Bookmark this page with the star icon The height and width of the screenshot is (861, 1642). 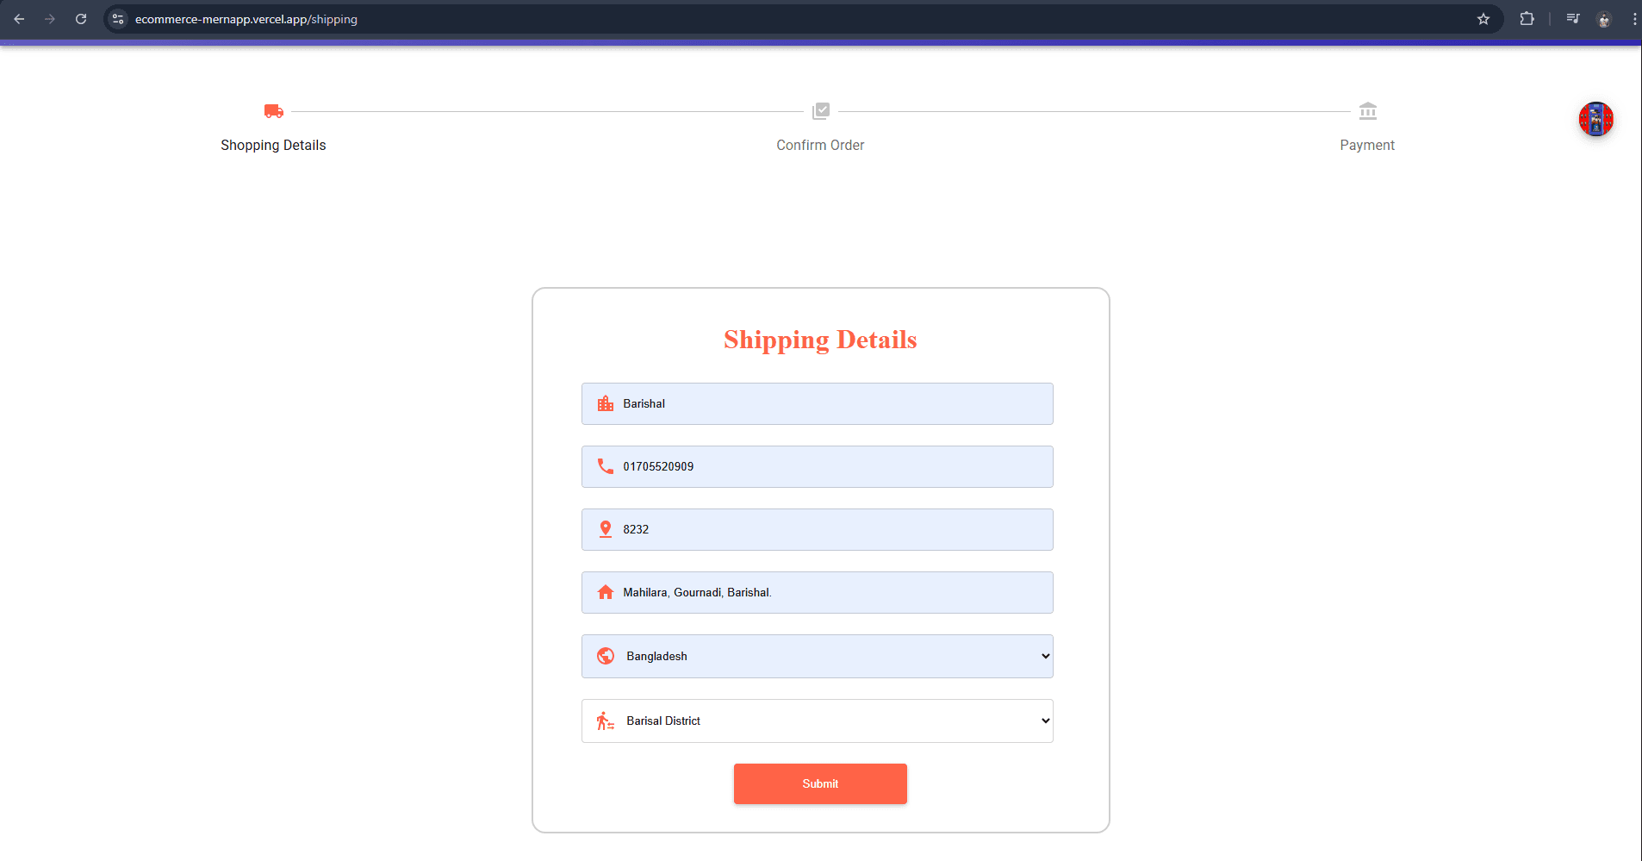[x=1483, y=19]
